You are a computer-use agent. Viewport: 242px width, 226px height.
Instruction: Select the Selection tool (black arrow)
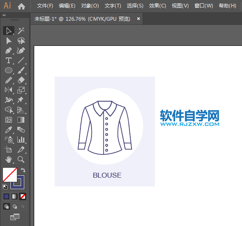[9, 31]
